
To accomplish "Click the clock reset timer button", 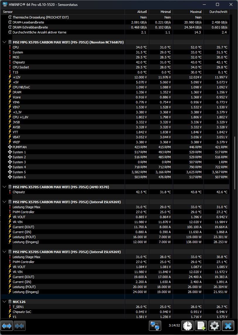I will [x=188, y=326].
